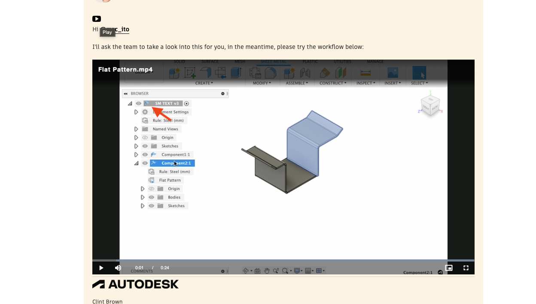
Task: Open the SHEET METAL ribbon tab
Action: [273, 61]
